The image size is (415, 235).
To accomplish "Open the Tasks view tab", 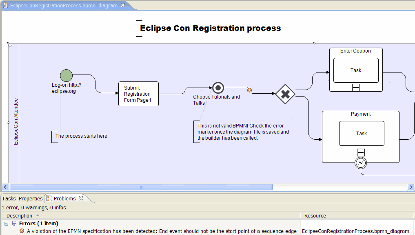I will point(9,199).
